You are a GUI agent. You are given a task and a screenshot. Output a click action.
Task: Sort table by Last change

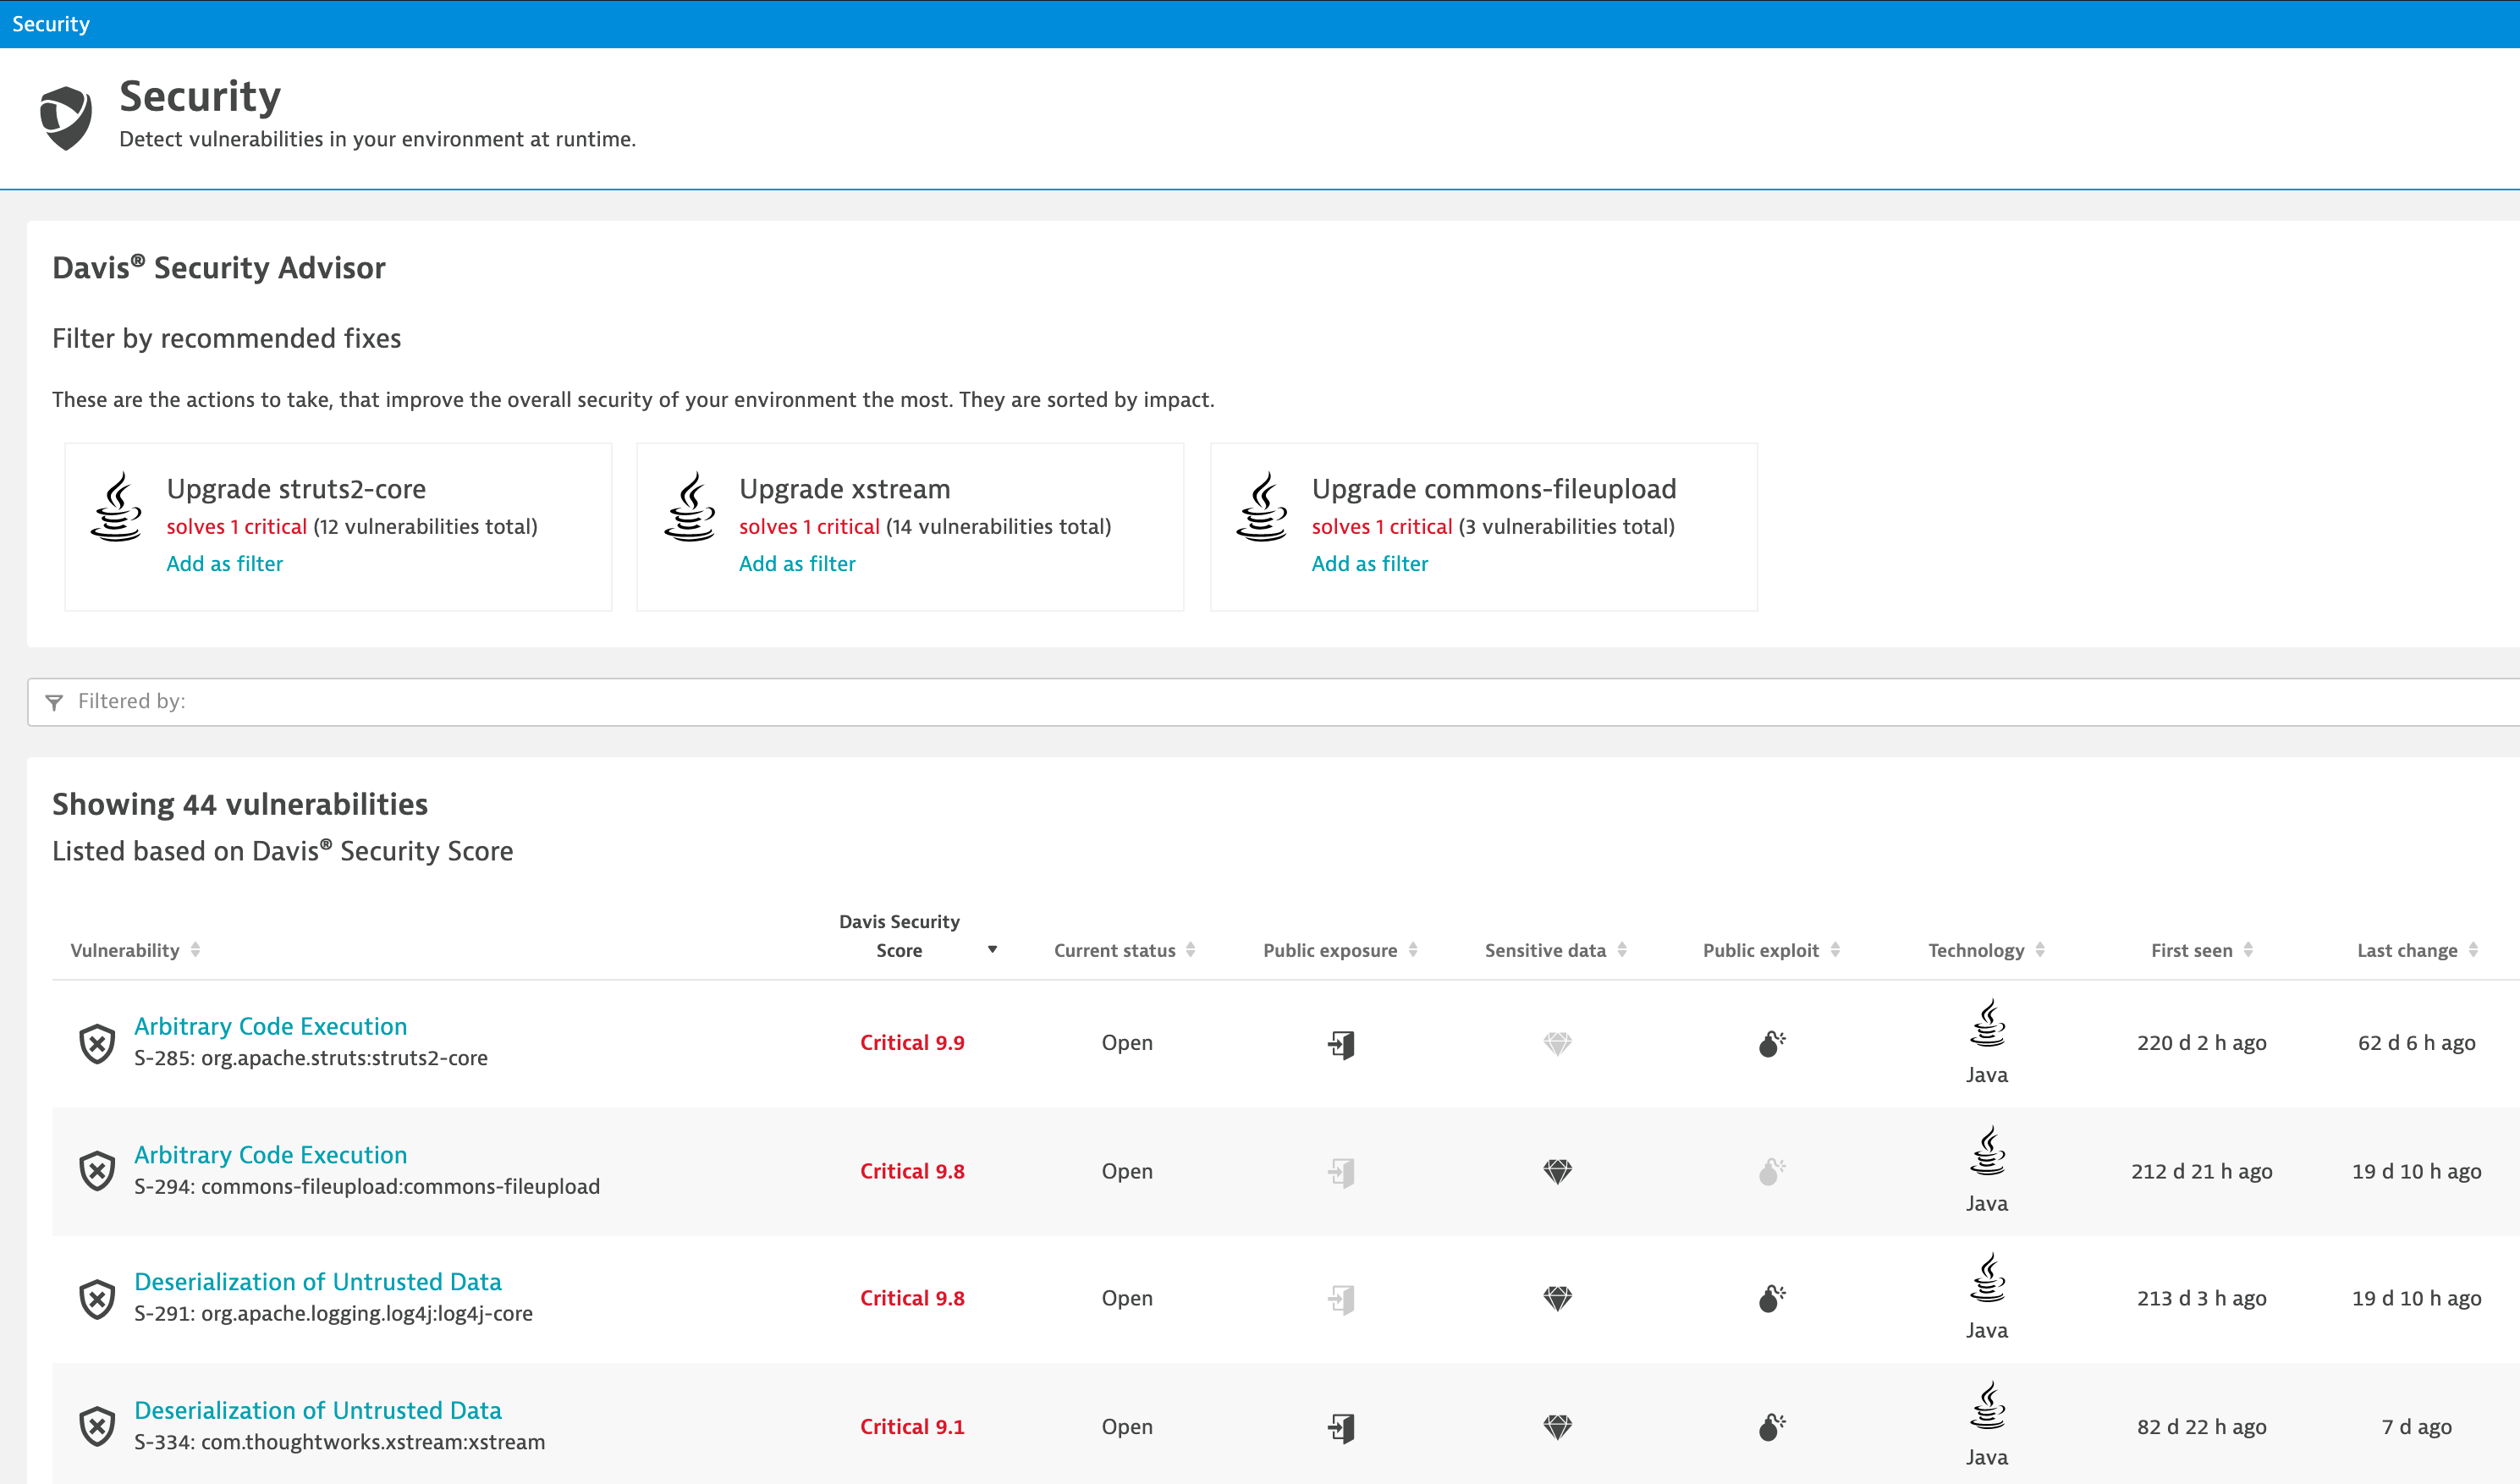pos(2417,950)
